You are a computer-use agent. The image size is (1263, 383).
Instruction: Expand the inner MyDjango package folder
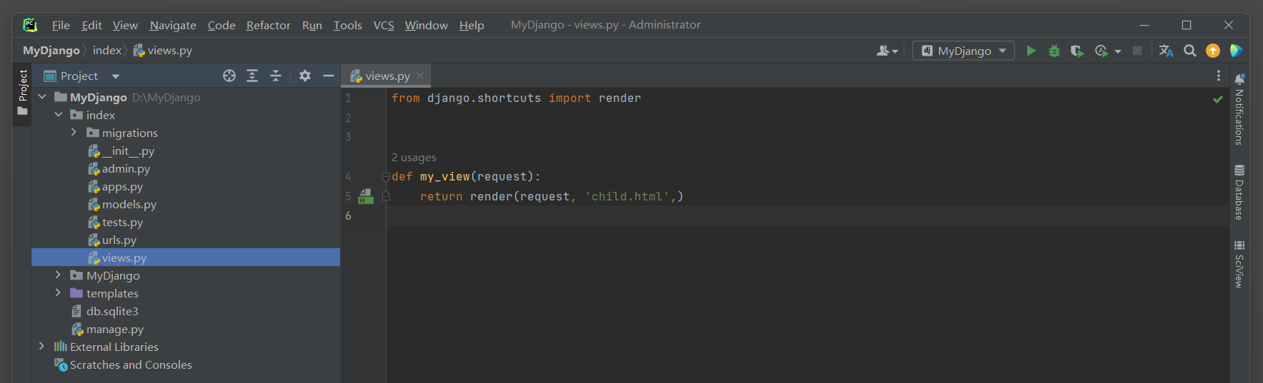coord(59,275)
